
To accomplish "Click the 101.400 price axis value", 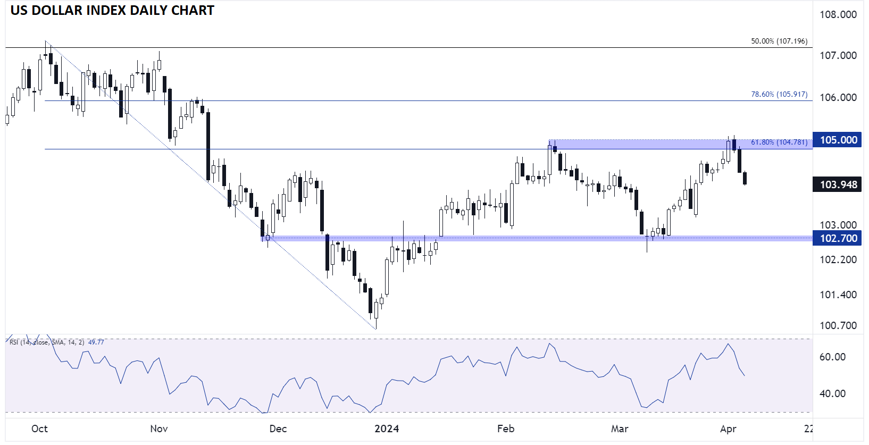I will tap(838, 295).
